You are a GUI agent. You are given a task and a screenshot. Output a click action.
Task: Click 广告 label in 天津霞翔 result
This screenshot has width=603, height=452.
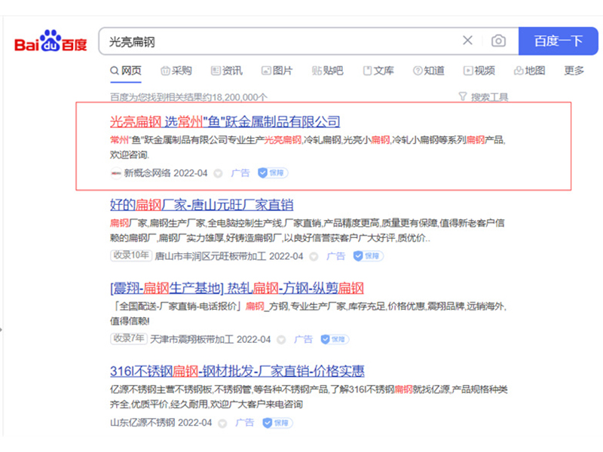point(304,340)
